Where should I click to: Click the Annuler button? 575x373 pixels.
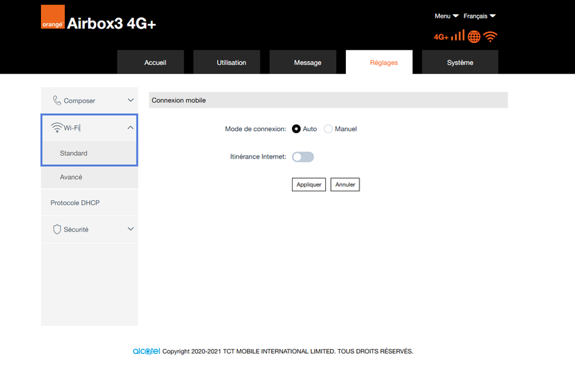(345, 184)
